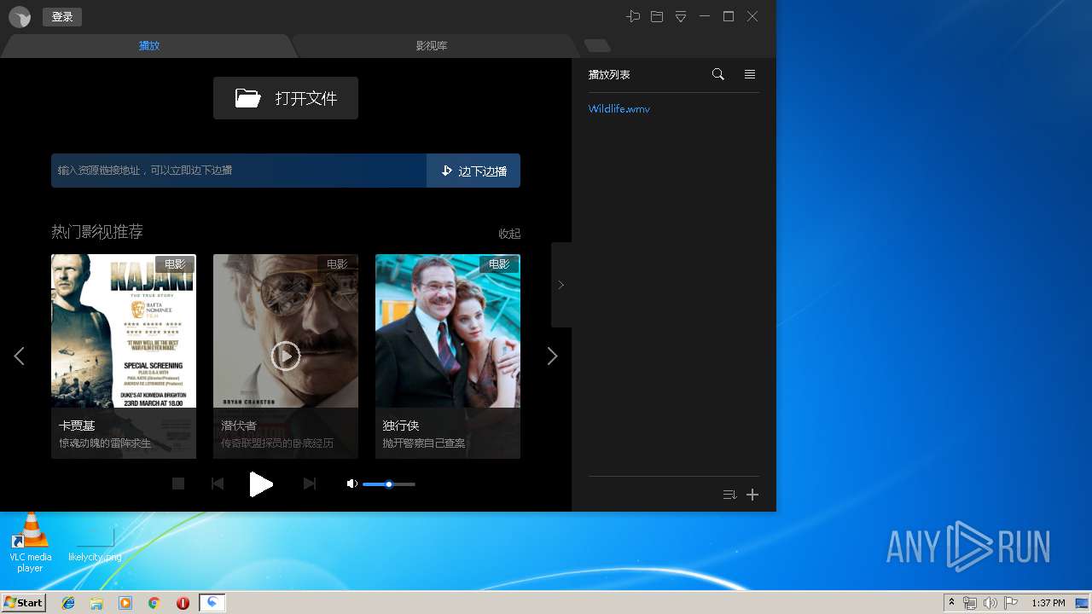Skip to the next track
Viewport: 1092px width, 614px height.
pos(310,484)
